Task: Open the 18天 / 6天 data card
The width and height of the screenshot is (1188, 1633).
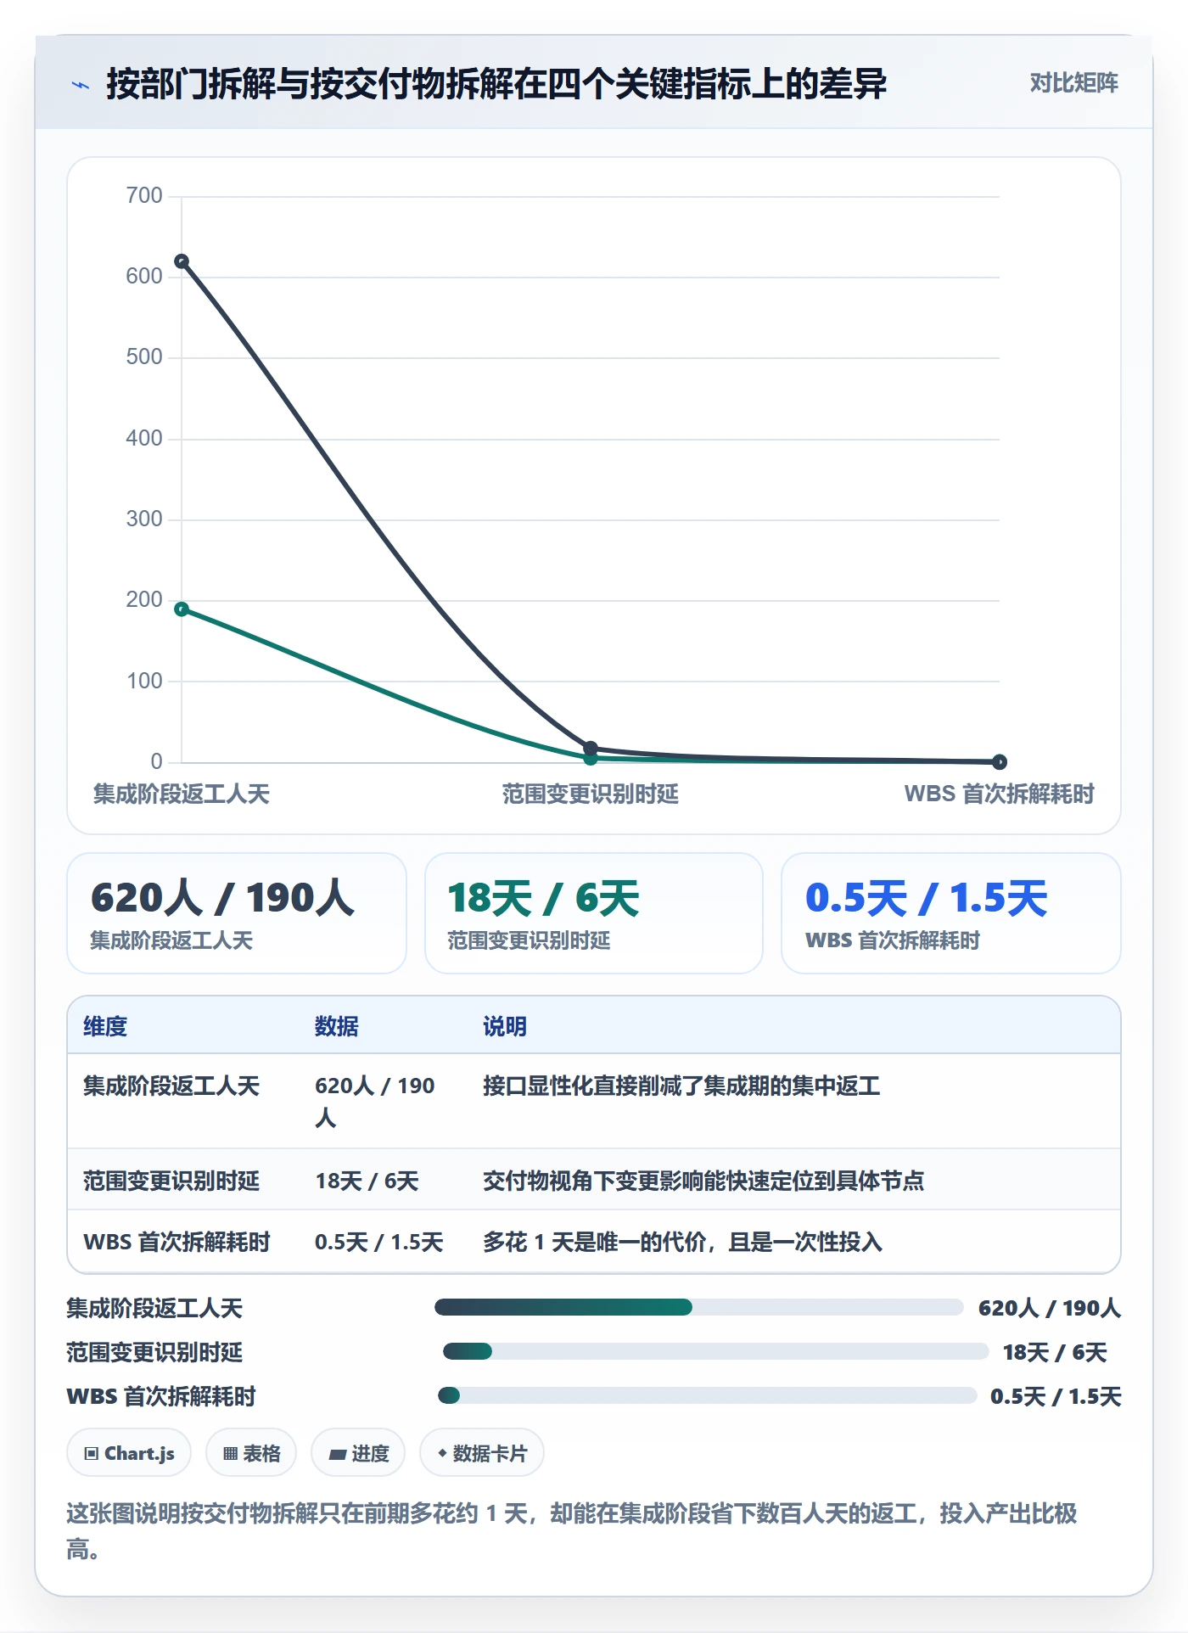Action: coord(594,913)
